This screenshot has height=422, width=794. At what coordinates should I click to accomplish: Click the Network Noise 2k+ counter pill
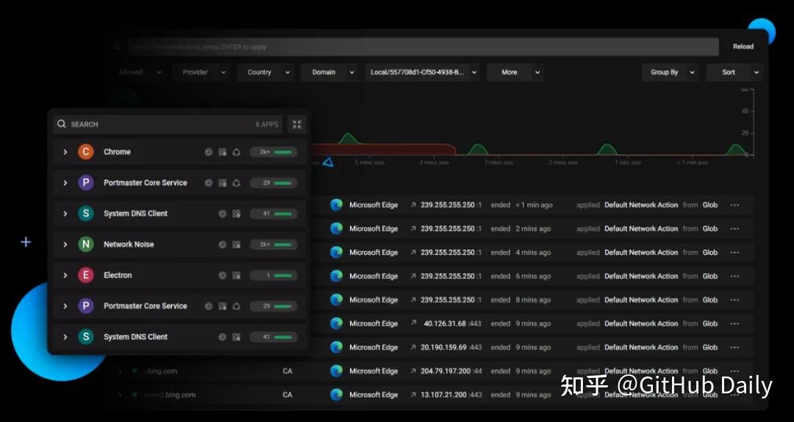273,244
